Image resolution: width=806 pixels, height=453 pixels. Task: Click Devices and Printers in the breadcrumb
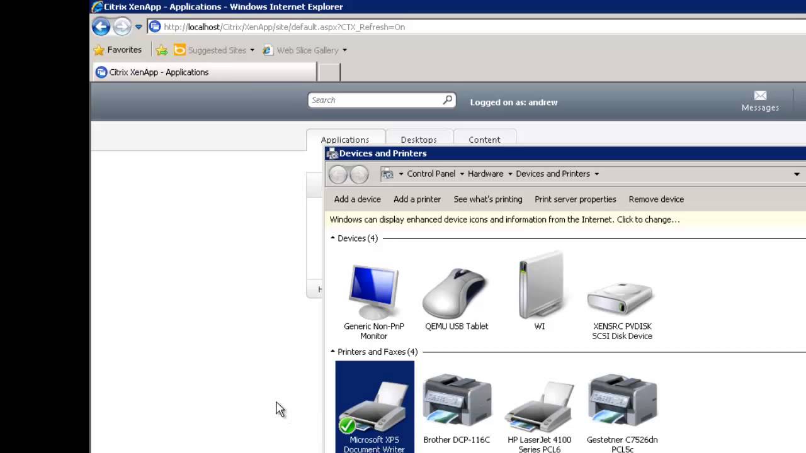(x=553, y=174)
